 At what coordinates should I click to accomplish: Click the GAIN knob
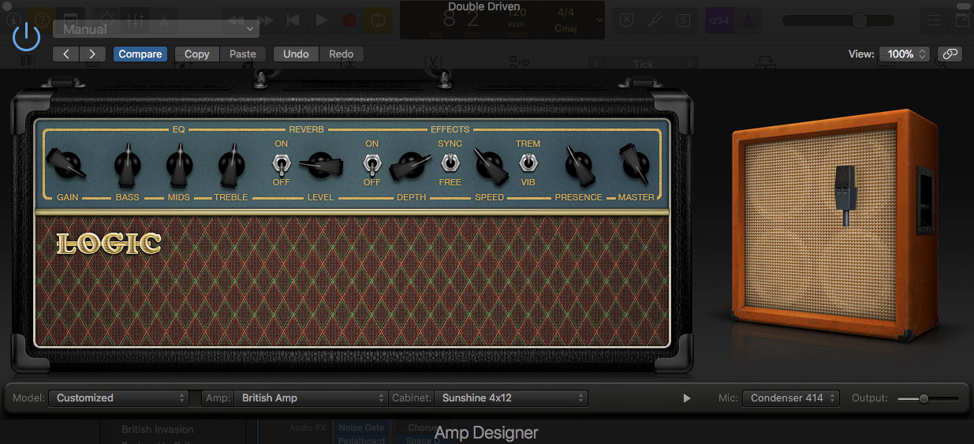(x=67, y=164)
